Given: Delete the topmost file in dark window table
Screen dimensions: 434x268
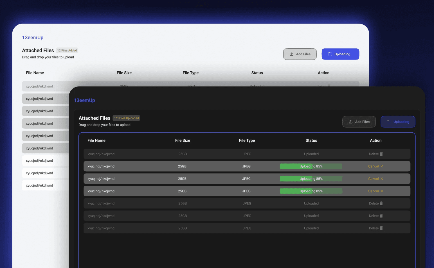Looking at the screenshot, I should pos(376,154).
